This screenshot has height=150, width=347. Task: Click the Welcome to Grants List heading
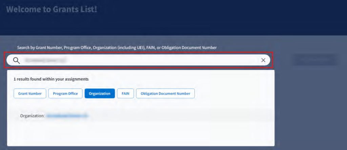coord(52,9)
